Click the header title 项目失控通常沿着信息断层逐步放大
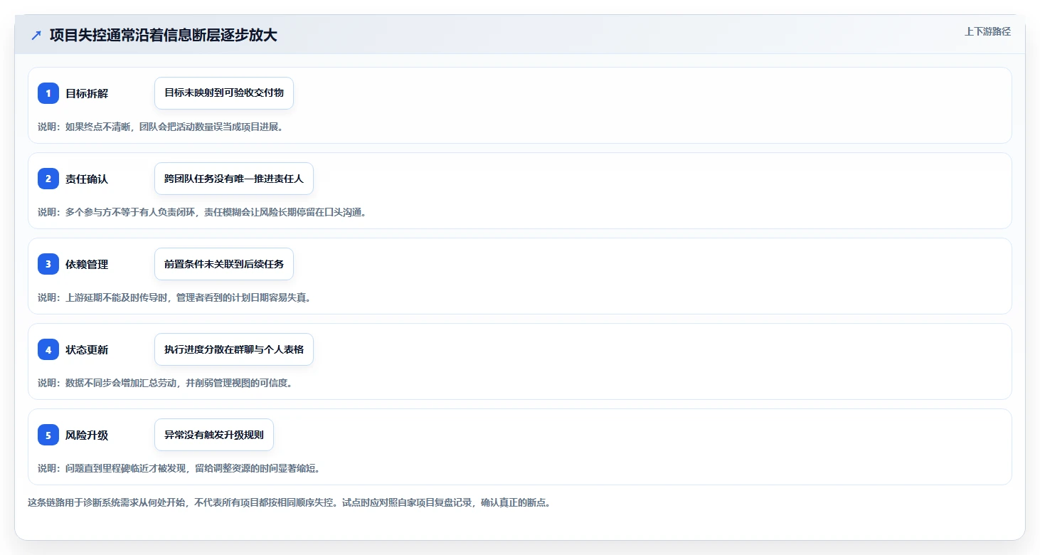This screenshot has width=1040, height=555. coord(164,36)
